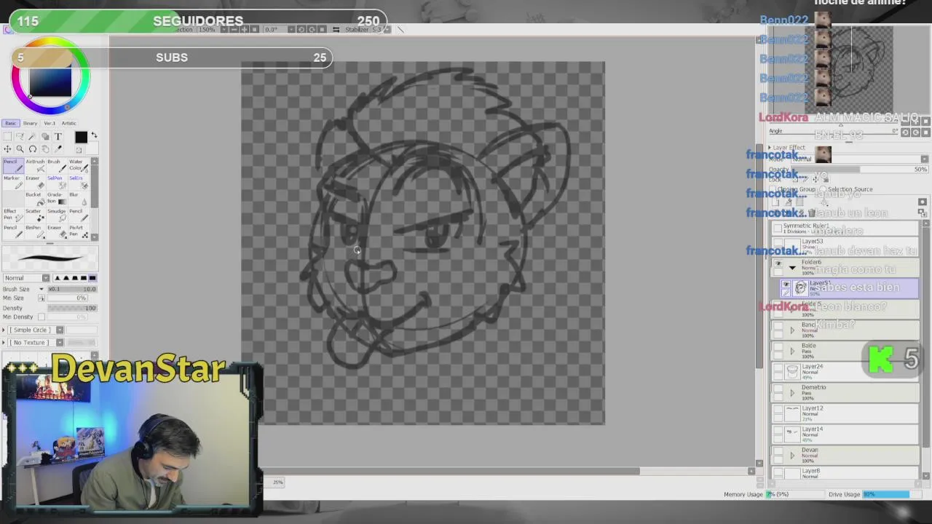Hide Layer51 using its eye icon
Viewport: 932px width, 524px height.
[786, 284]
